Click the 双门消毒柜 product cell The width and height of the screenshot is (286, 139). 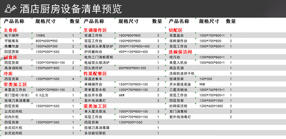pos(178,112)
